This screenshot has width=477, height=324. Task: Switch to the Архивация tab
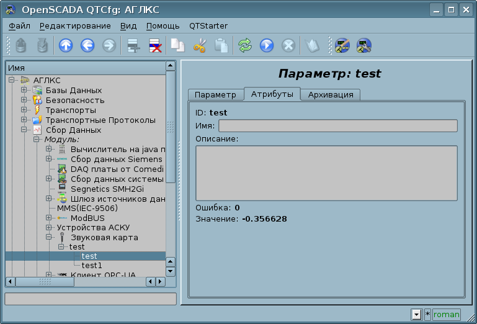(331, 94)
